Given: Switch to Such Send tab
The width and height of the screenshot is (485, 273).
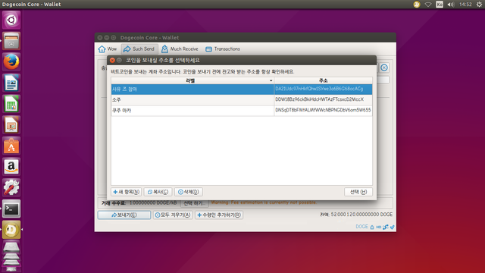Looking at the screenshot, I should pos(139,49).
